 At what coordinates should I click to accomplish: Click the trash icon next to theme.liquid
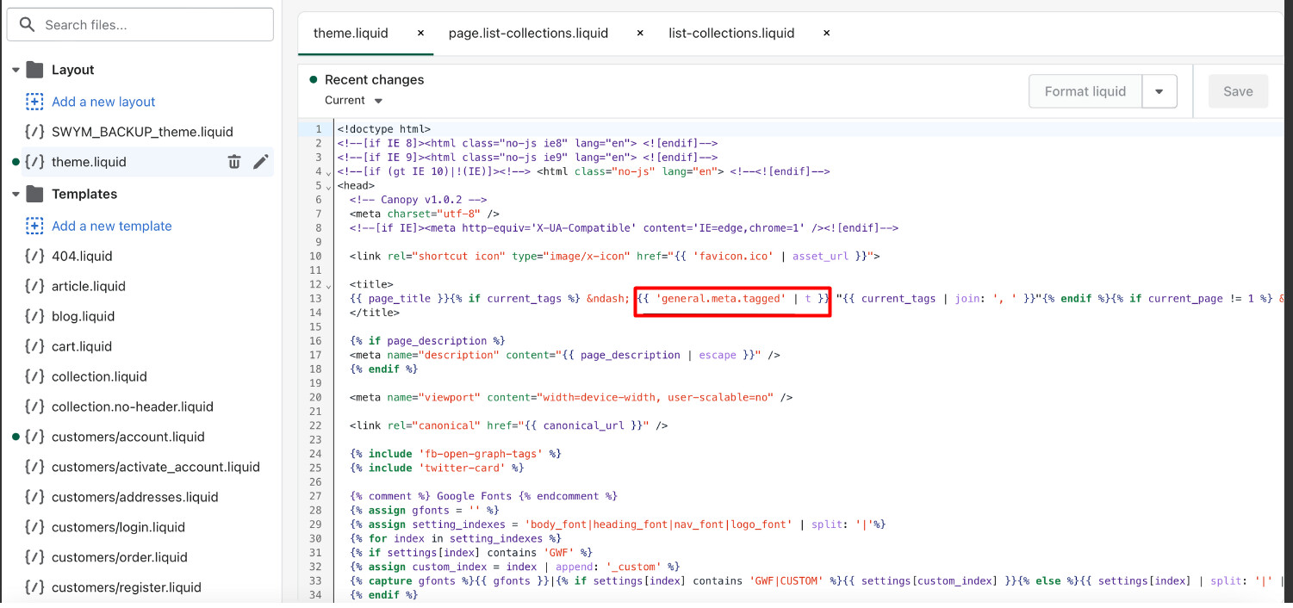click(234, 162)
